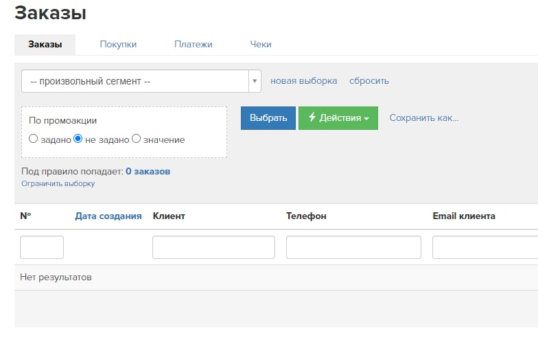Select the задано radio button
The width and height of the screenshot is (538, 340).
(33, 139)
